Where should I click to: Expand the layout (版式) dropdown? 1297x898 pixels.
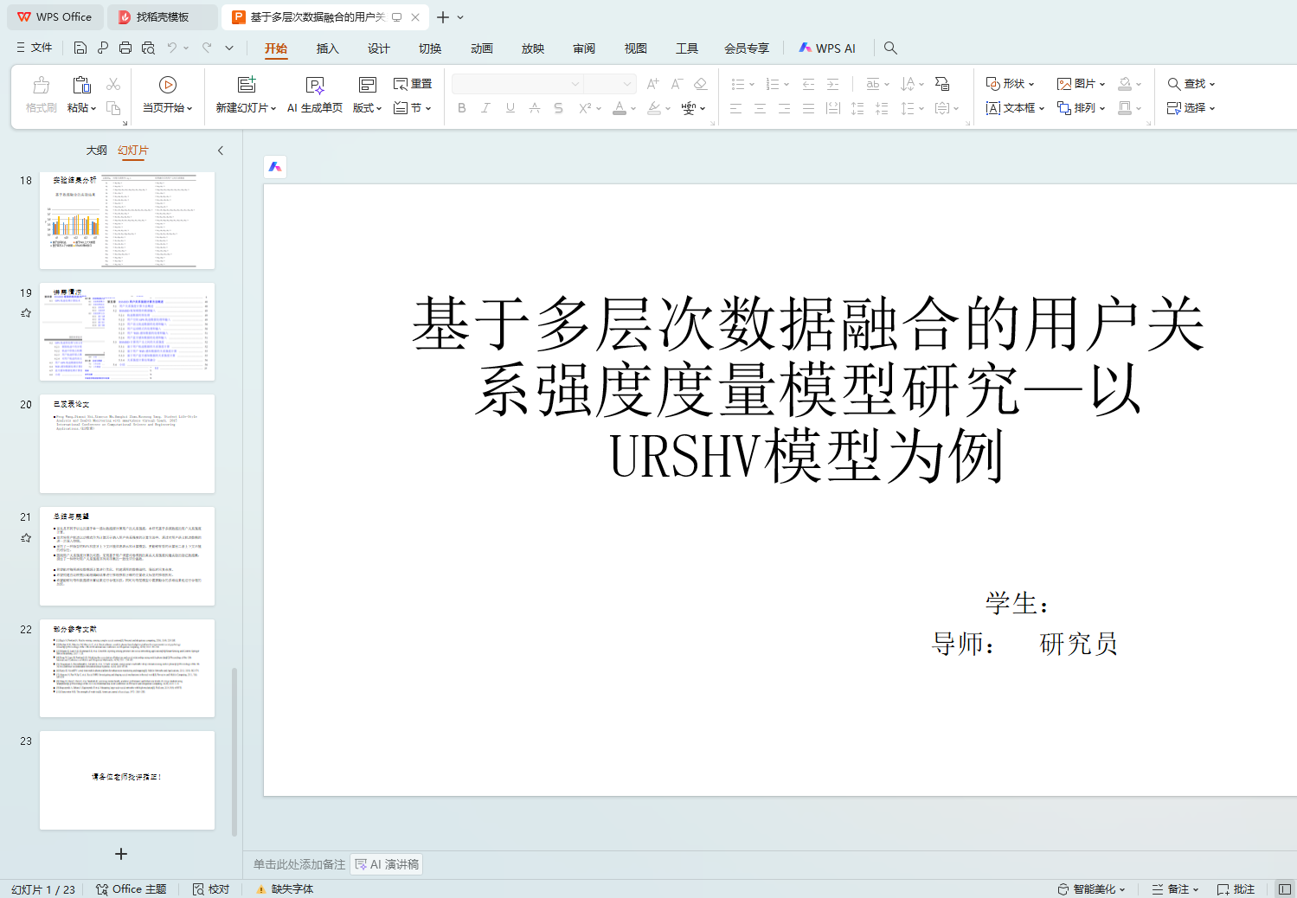[367, 108]
